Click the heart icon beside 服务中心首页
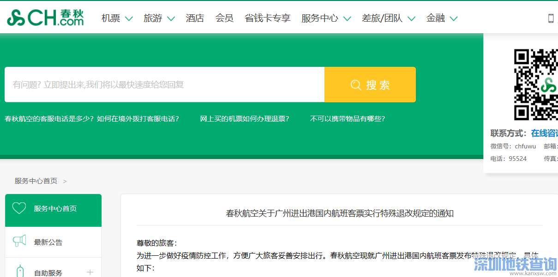The width and height of the screenshot is (558, 277). [x=19, y=208]
